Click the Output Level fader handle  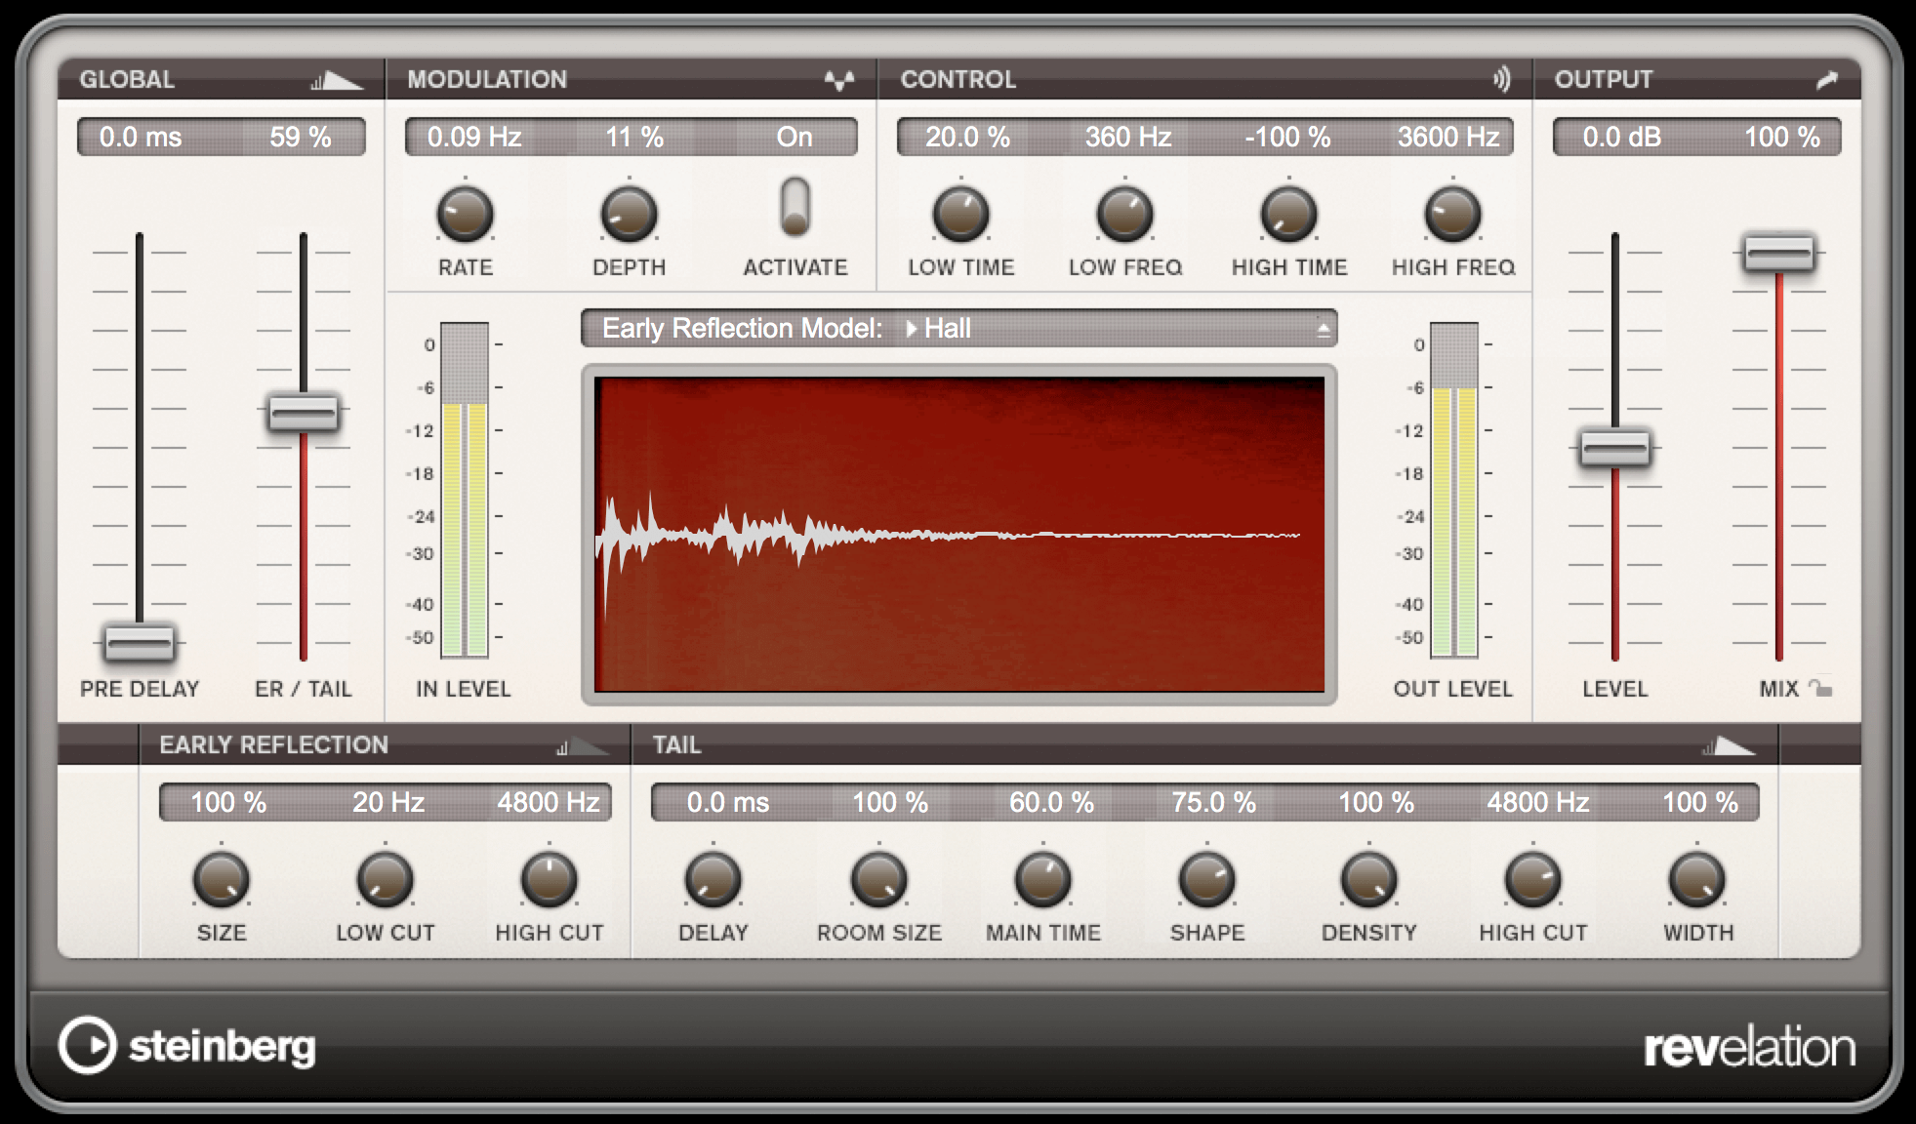pyautogui.click(x=1615, y=448)
